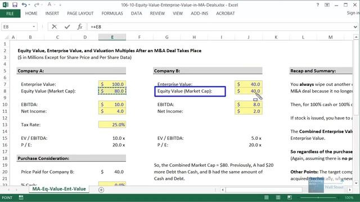360x202 pixels.
Task: Click Company B EV / EBITDA value 5.0 x
Action: click(x=256, y=138)
